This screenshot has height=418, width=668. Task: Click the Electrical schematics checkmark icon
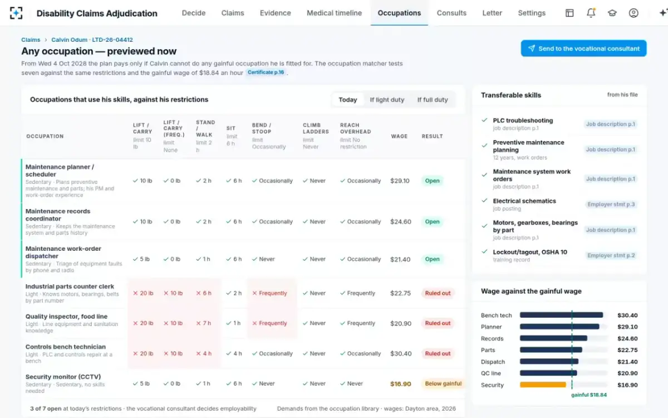click(x=484, y=201)
